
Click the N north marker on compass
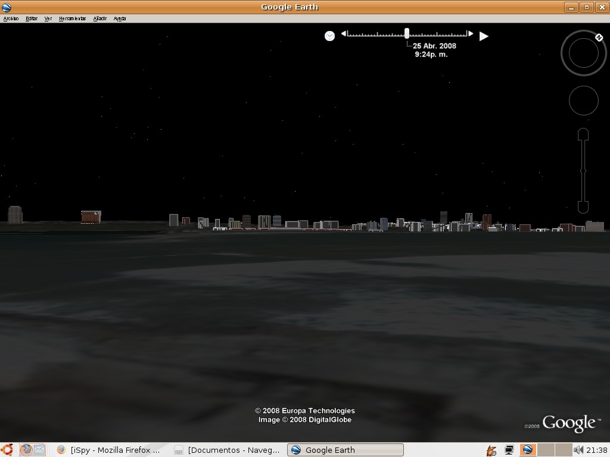(599, 37)
